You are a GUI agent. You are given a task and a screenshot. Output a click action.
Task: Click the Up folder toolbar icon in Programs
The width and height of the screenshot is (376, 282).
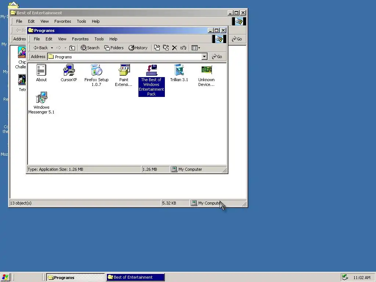pyautogui.click(x=72, y=48)
